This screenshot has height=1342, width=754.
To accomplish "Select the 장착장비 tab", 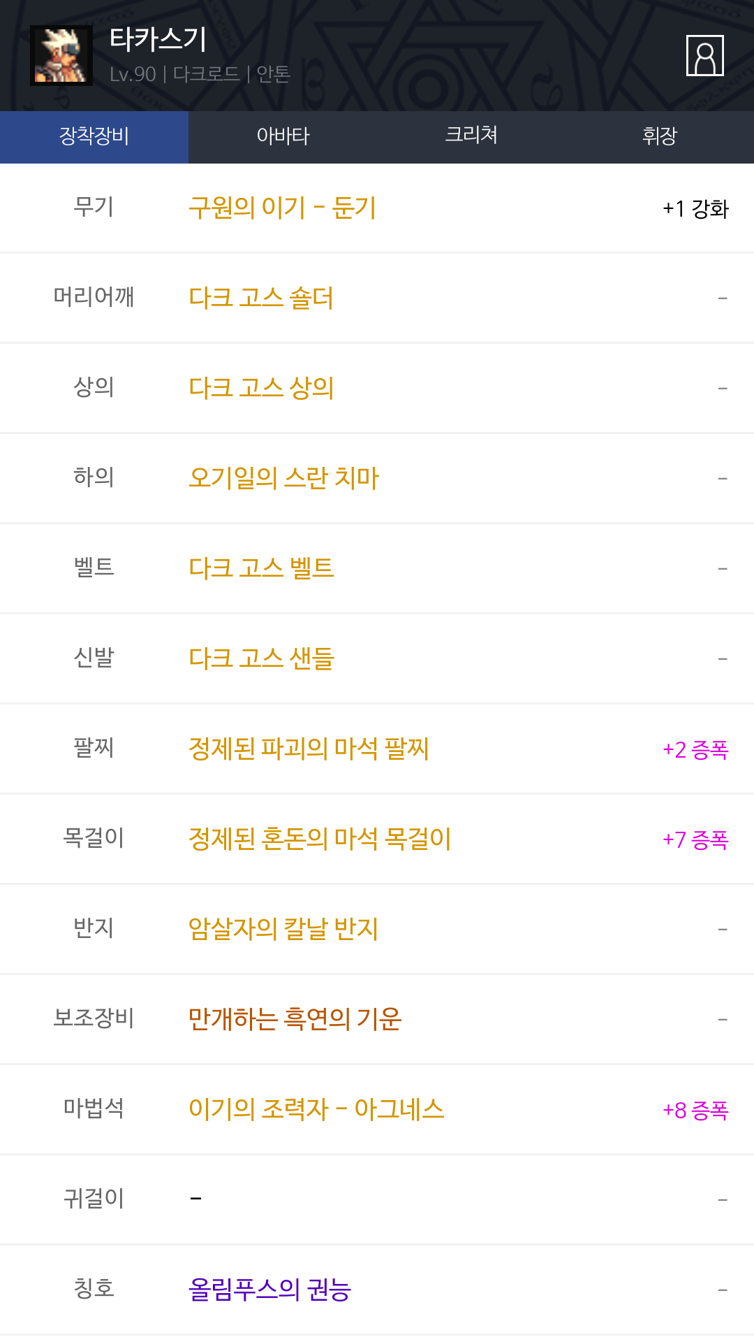I will (x=94, y=136).
